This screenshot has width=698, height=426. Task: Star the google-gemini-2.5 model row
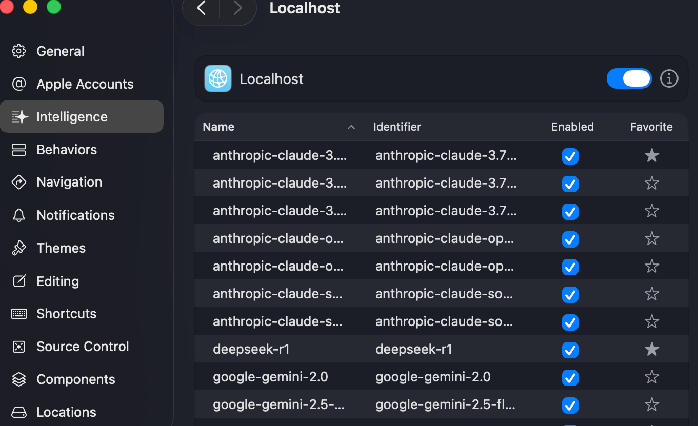651,405
